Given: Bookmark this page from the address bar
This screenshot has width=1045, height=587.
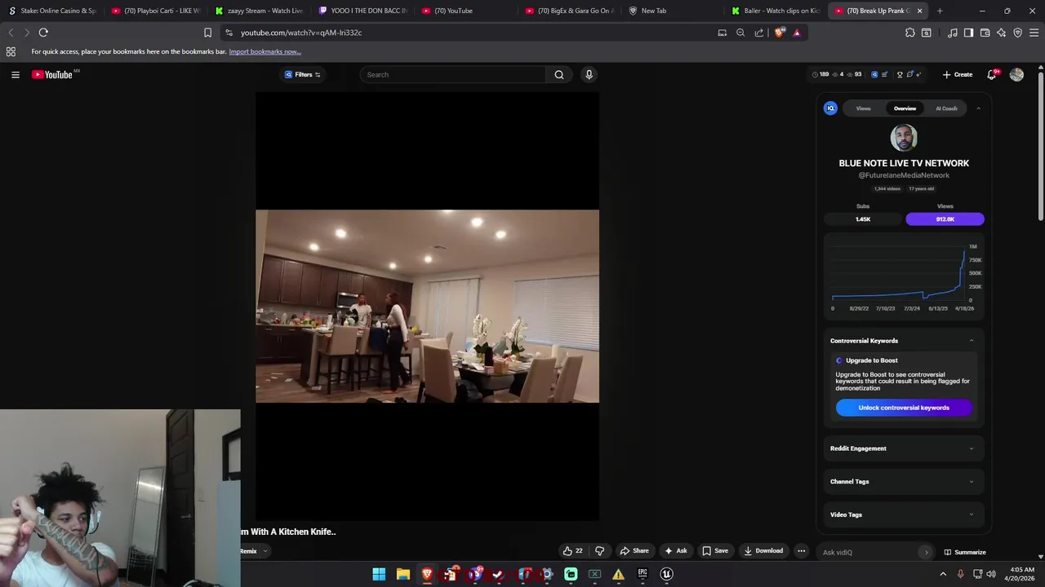Looking at the screenshot, I should [207, 33].
